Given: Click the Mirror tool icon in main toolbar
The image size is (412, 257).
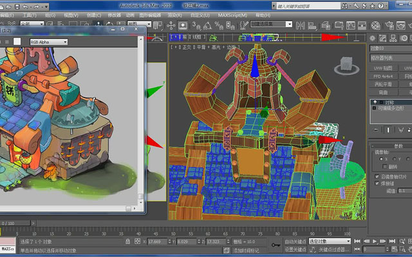Looking at the screenshot, I should tap(301, 26).
